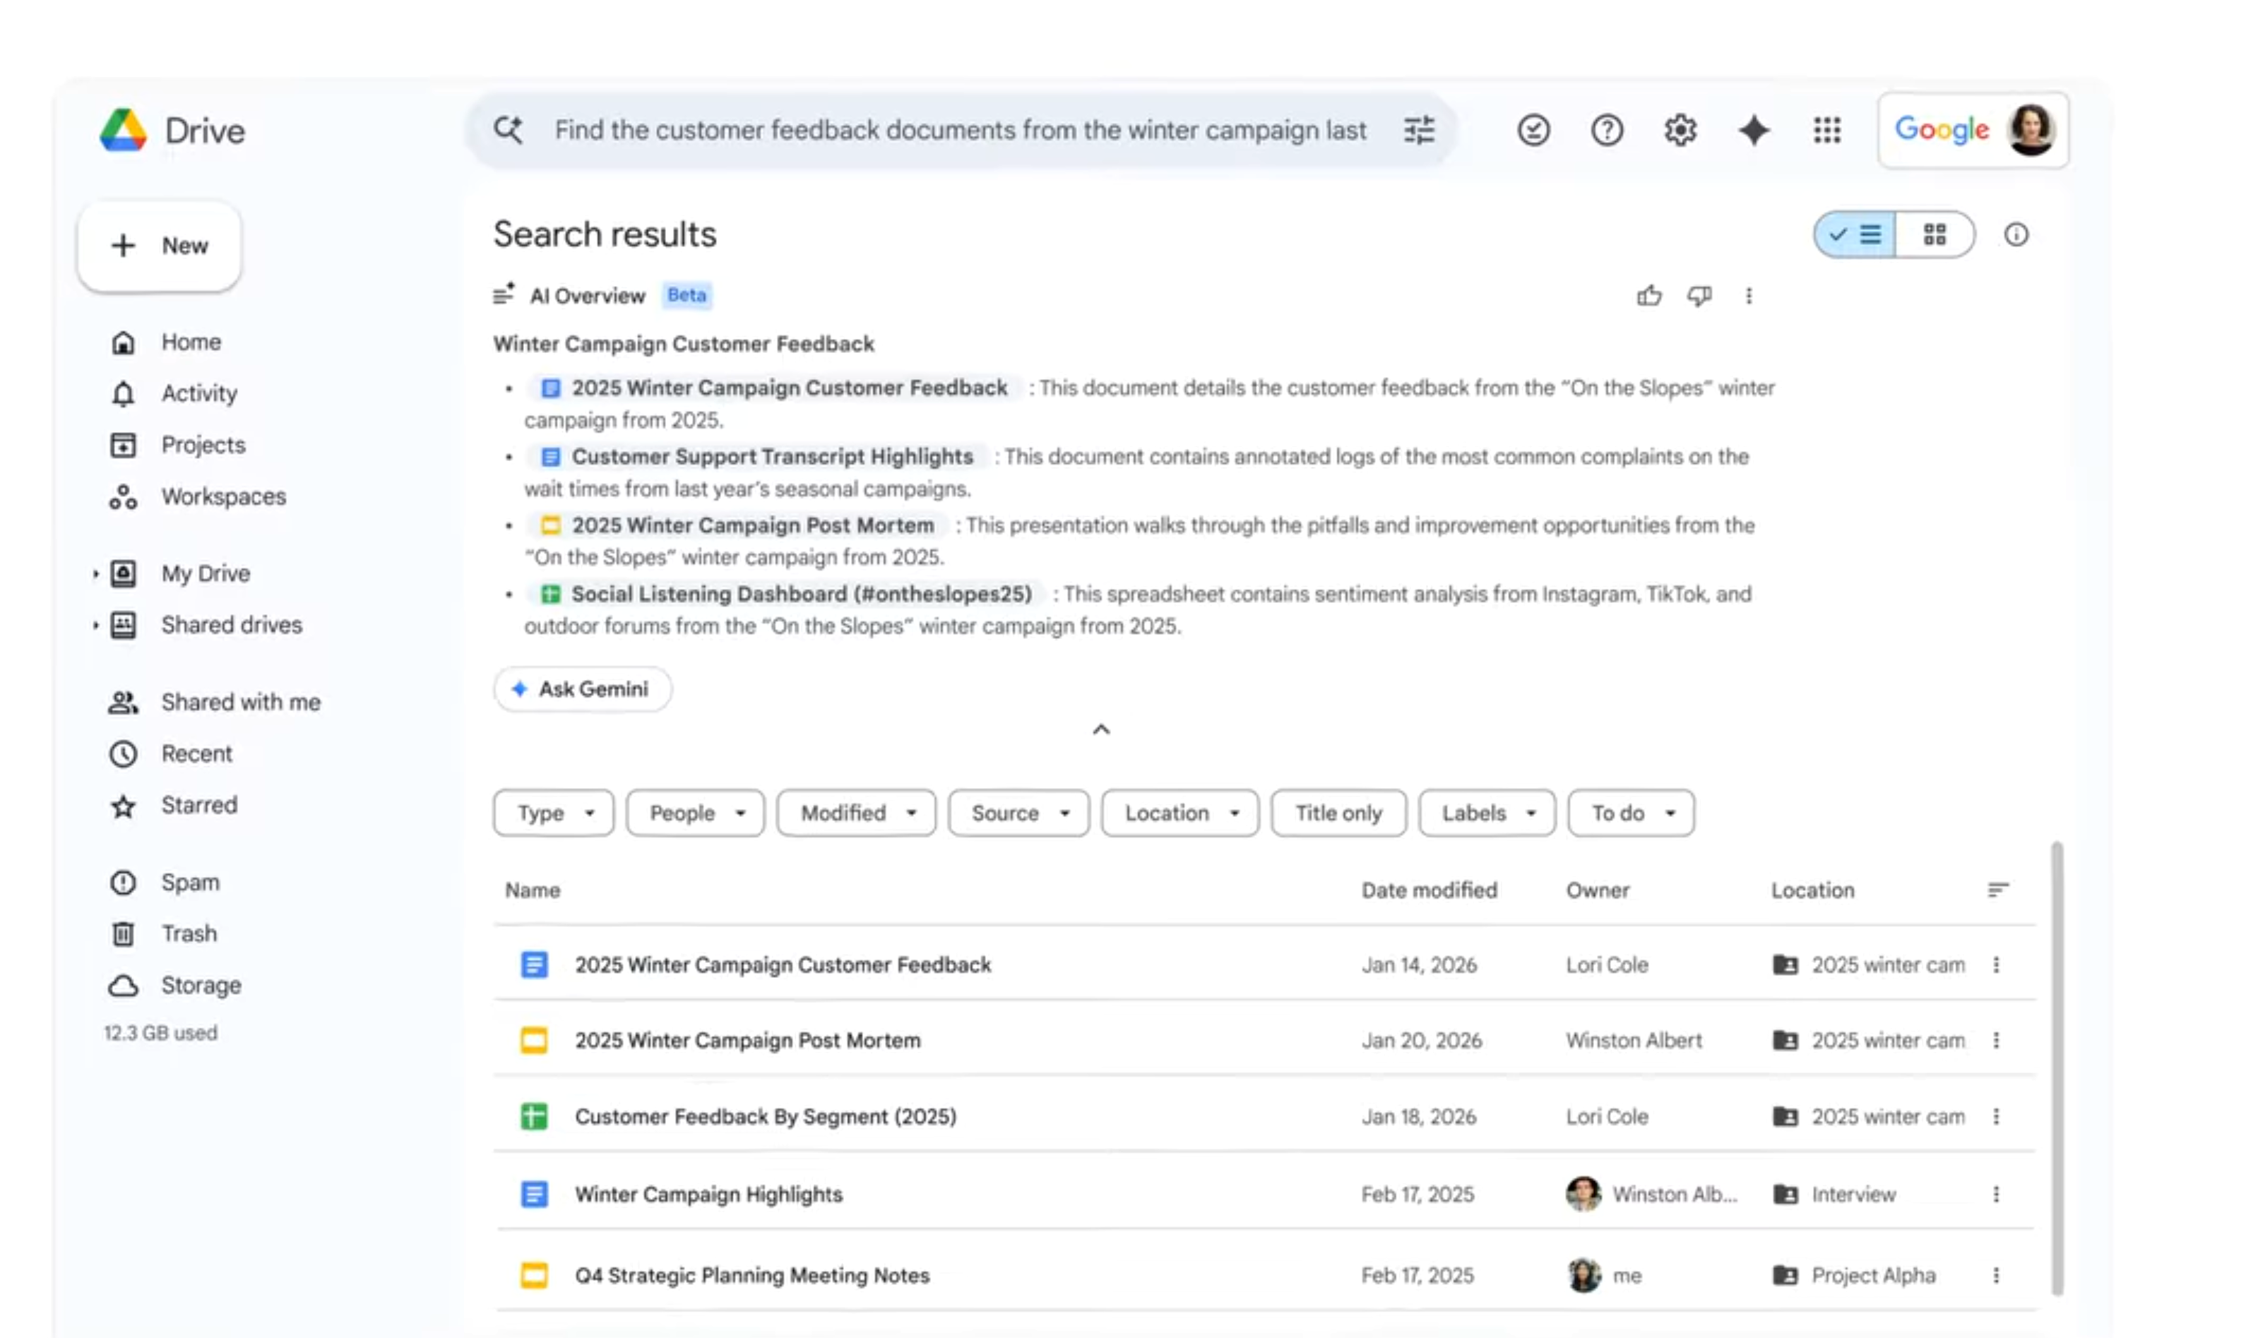Click the sort icon in the file list header
The image size is (2258, 1338).
pos(1997,890)
